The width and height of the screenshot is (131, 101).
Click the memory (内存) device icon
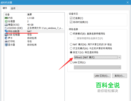tap(6, 18)
